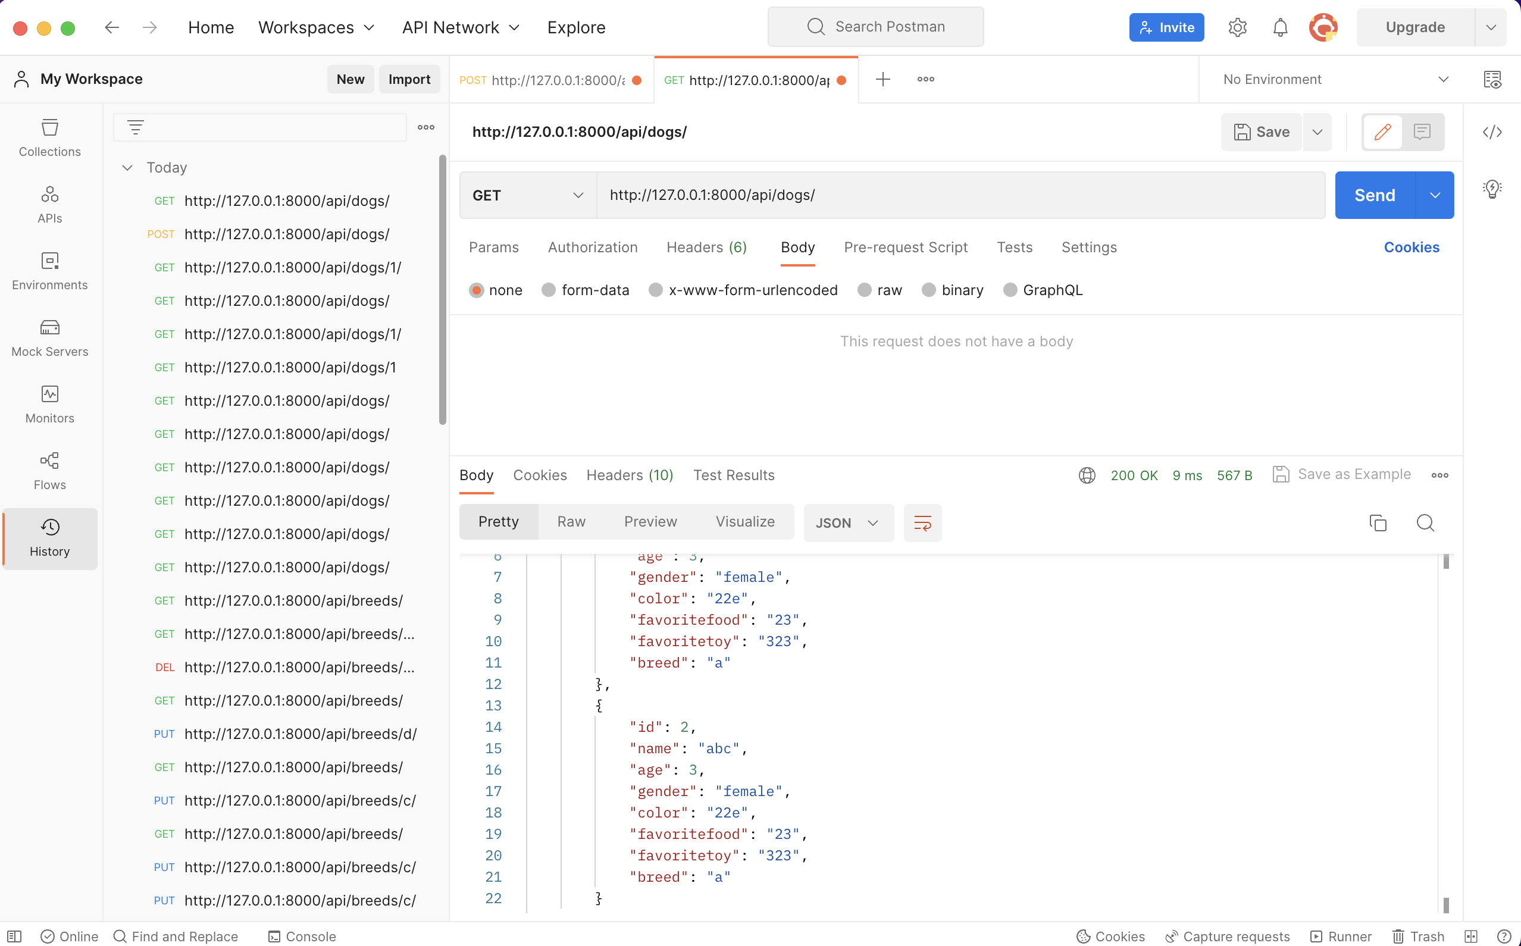Viewport: 1521px width, 946px height.
Task: Copy response body with copy icon
Action: 1378,522
